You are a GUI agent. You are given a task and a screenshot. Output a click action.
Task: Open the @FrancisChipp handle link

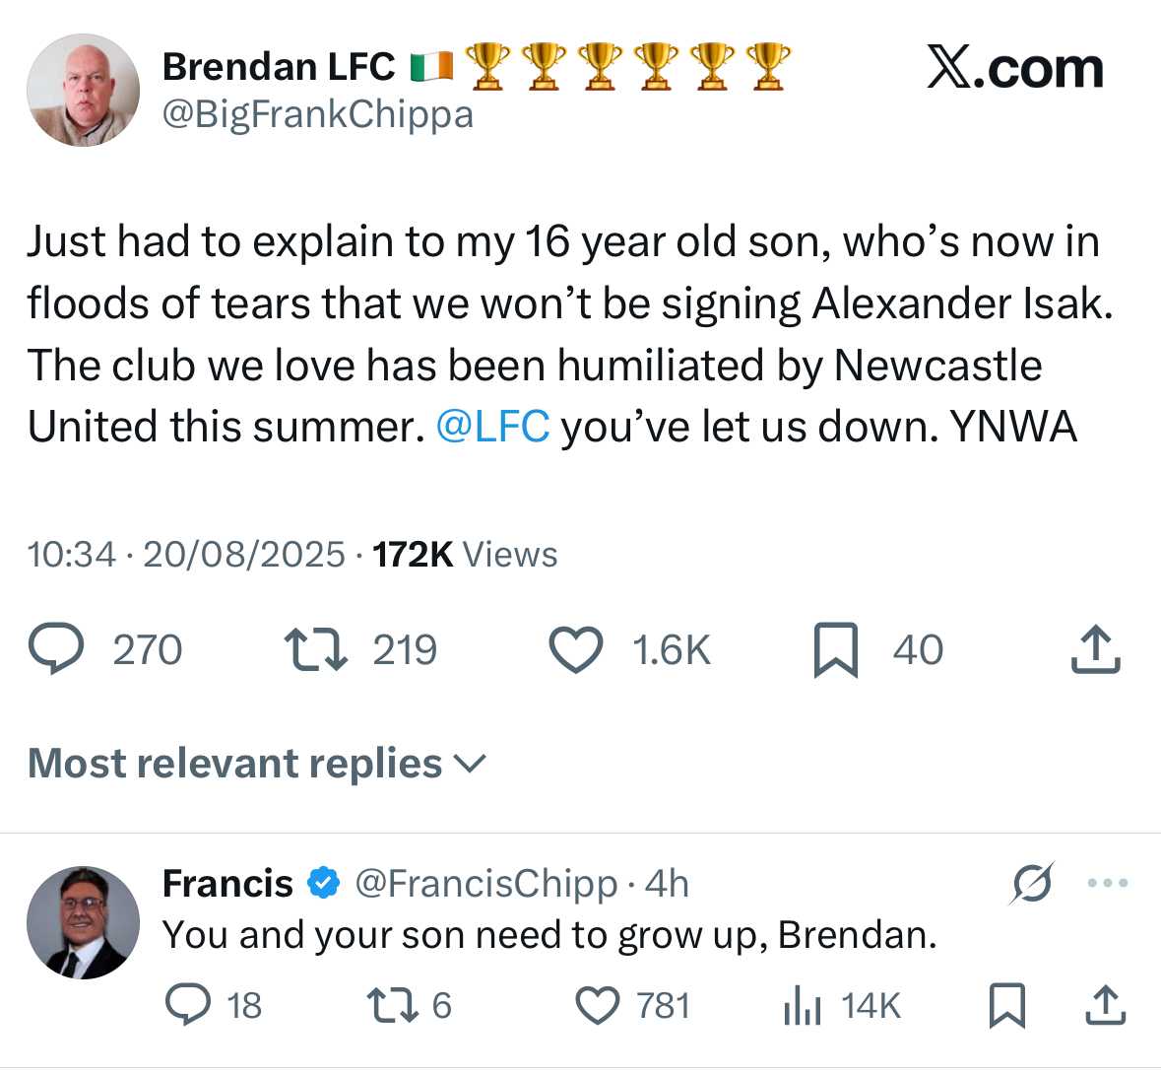(x=485, y=884)
